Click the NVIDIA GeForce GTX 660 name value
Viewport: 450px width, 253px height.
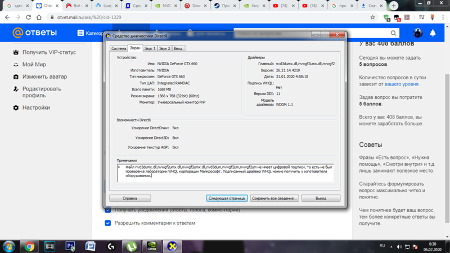[x=177, y=64]
